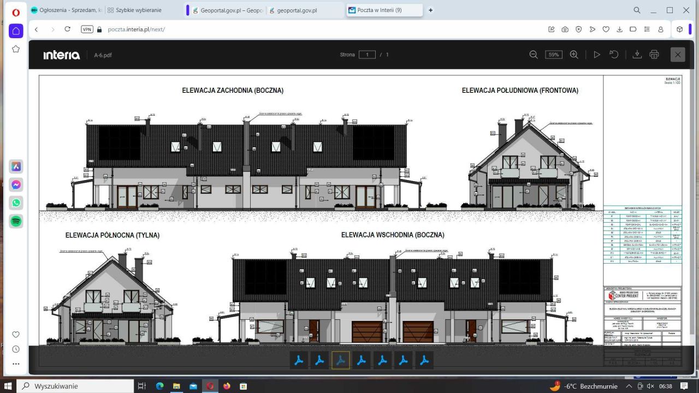Open the 06:38 taskbar clock
This screenshot has width=699, height=393.
pos(666,386)
